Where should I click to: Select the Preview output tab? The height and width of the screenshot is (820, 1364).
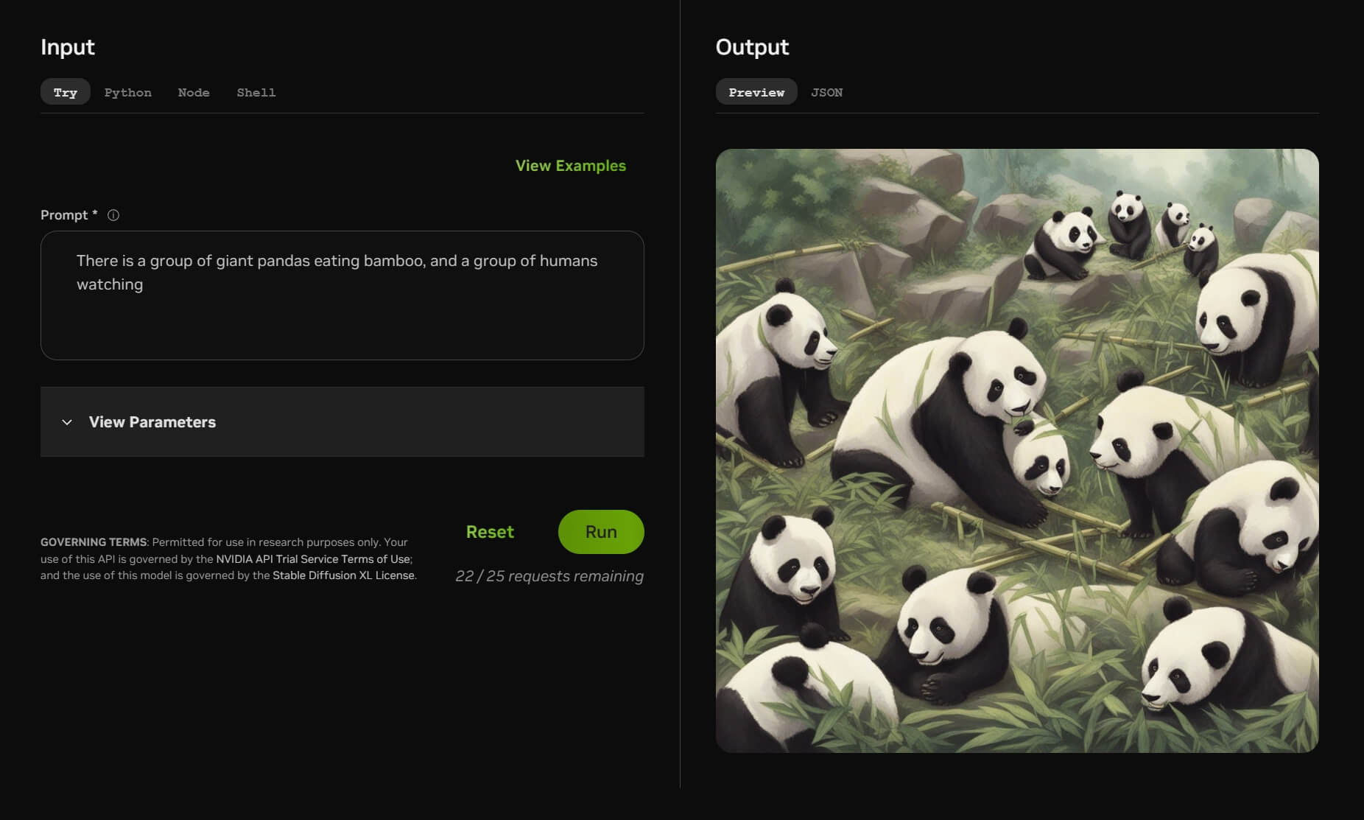(756, 92)
